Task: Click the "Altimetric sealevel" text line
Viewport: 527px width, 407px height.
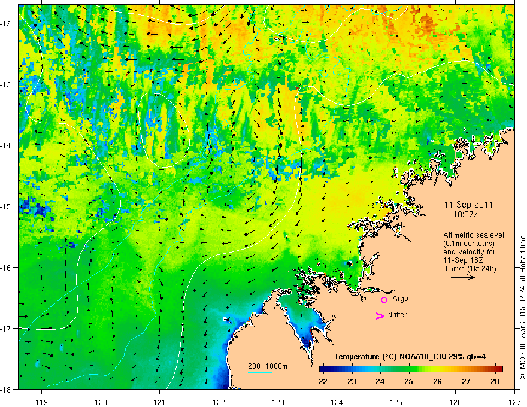Action: pos(474,235)
